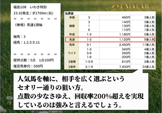Select the 110円 複勝 payout

pos(126,30)
